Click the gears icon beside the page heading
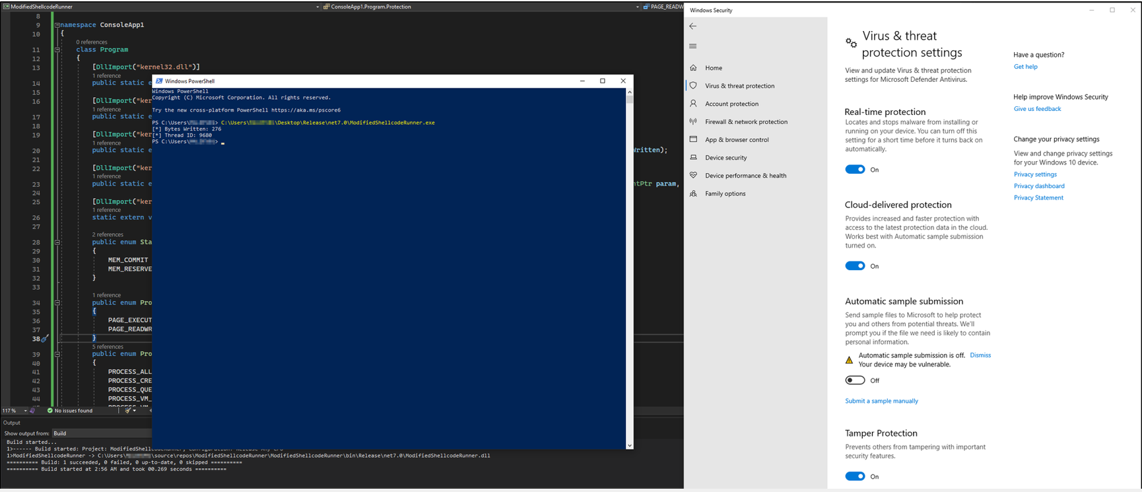Screen dimensions: 1142x492 [x=851, y=43]
